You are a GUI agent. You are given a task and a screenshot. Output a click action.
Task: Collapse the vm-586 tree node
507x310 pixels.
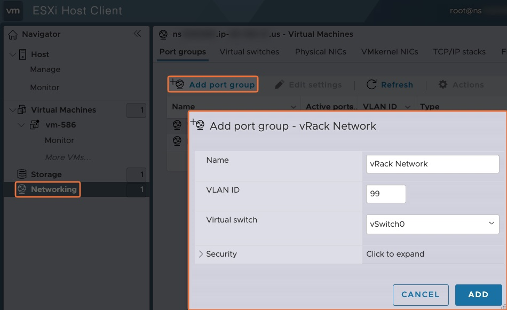click(x=21, y=125)
